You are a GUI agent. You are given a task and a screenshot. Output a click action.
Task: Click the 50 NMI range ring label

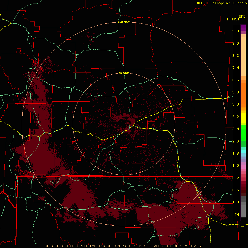tap(124, 73)
